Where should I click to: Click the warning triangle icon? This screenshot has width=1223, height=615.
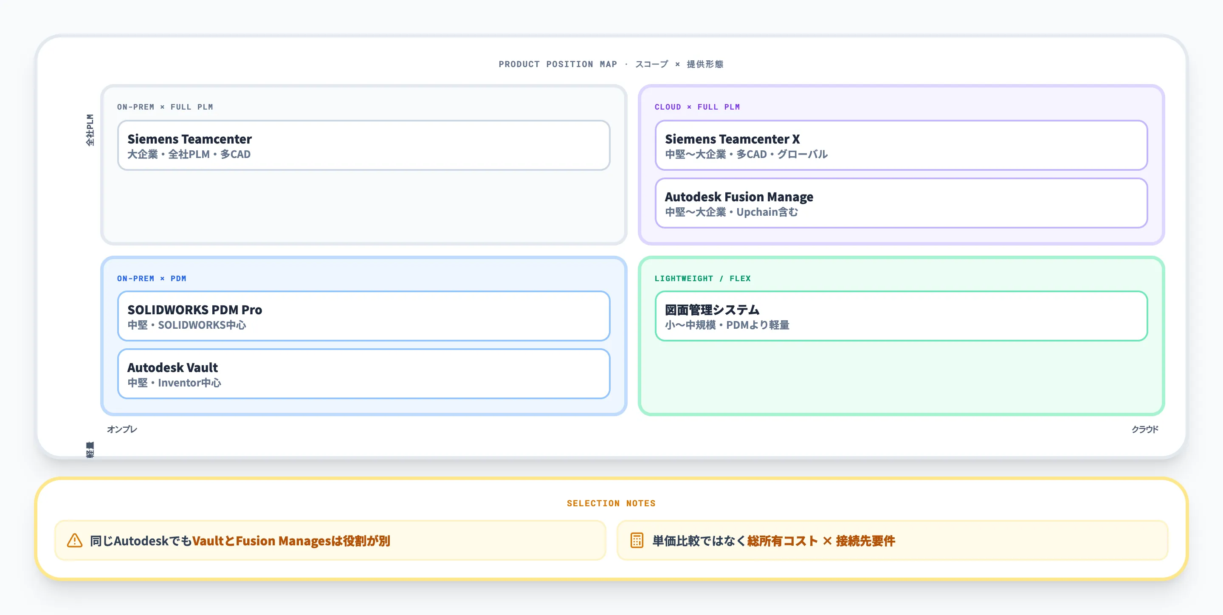point(75,540)
